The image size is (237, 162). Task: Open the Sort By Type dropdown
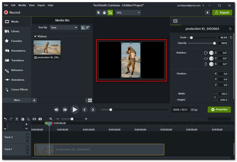point(64,27)
